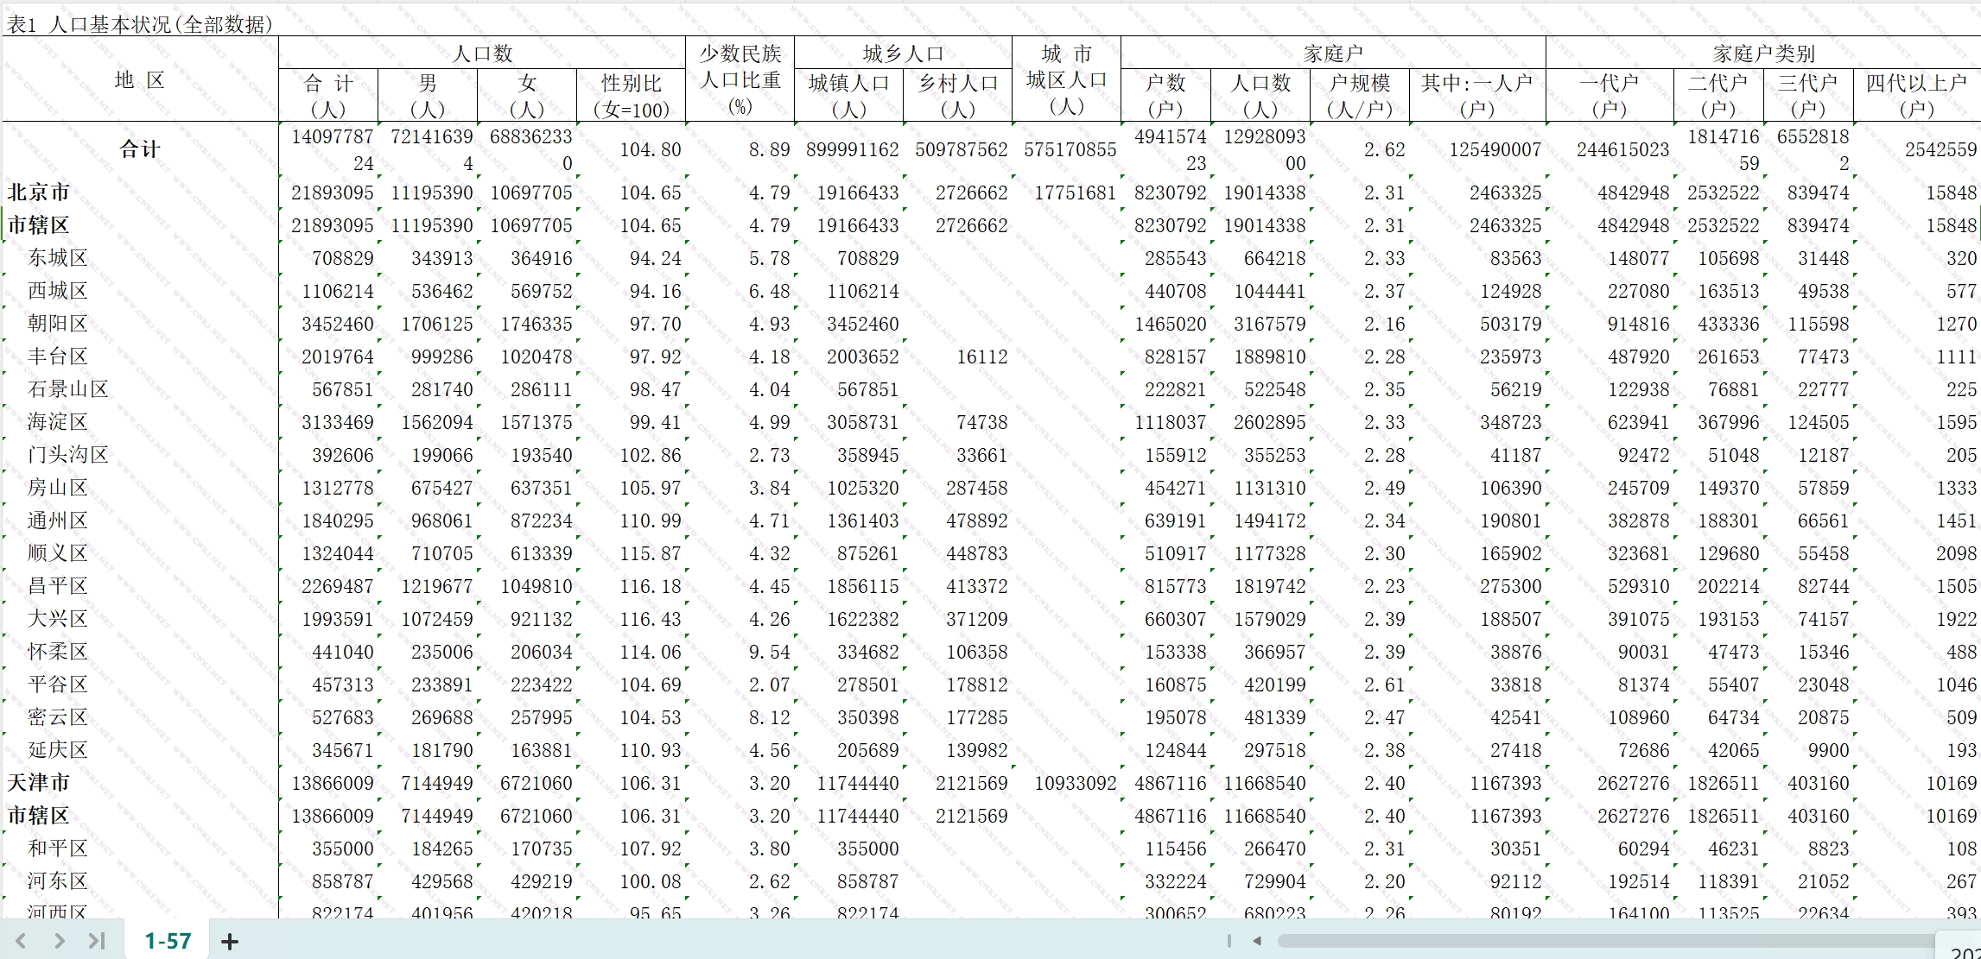Select the 1-57 sheet tab
The width and height of the screenshot is (1981, 959).
(168, 941)
